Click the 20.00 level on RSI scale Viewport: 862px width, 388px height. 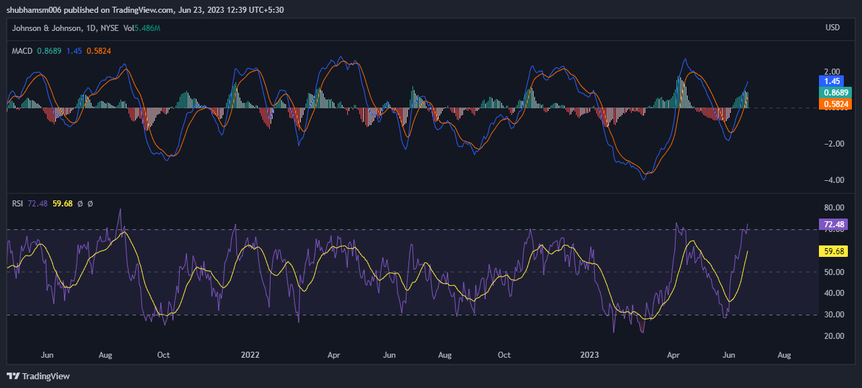click(833, 336)
